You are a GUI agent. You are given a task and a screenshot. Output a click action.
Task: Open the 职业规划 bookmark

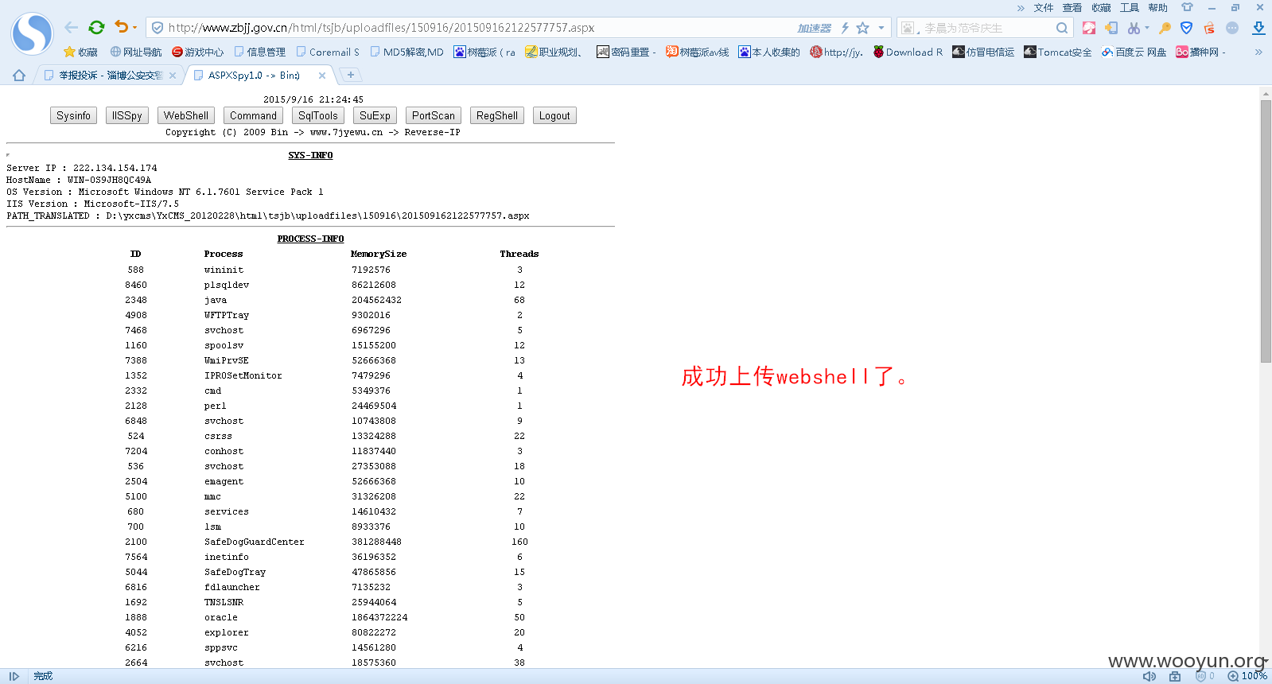click(554, 52)
